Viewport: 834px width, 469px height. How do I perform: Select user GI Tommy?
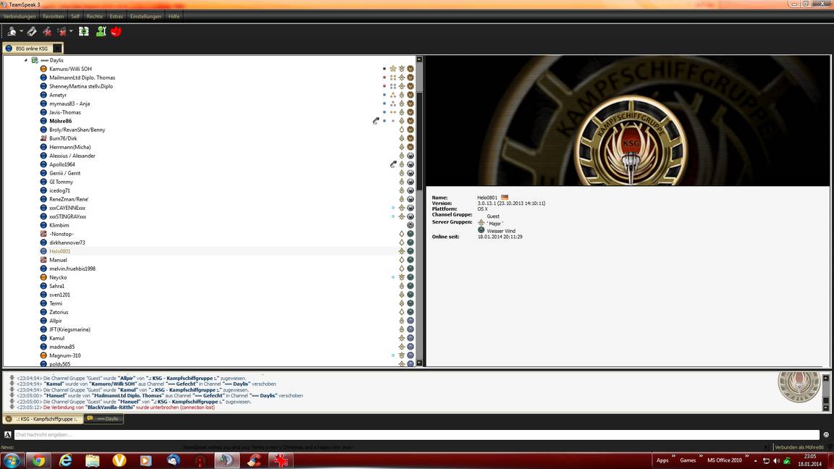[61, 182]
